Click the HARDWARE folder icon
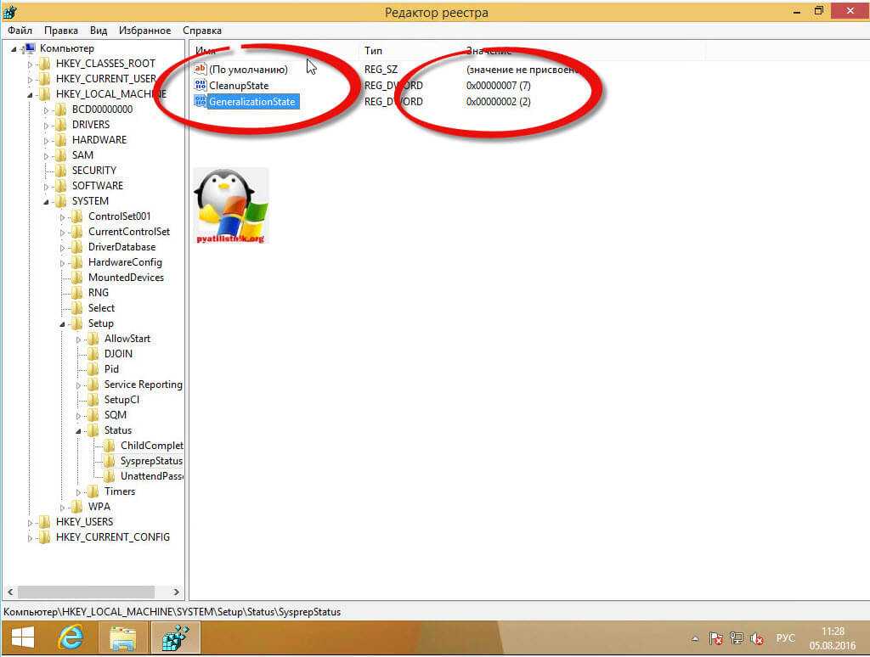Image resolution: width=870 pixels, height=657 pixels. [x=61, y=140]
